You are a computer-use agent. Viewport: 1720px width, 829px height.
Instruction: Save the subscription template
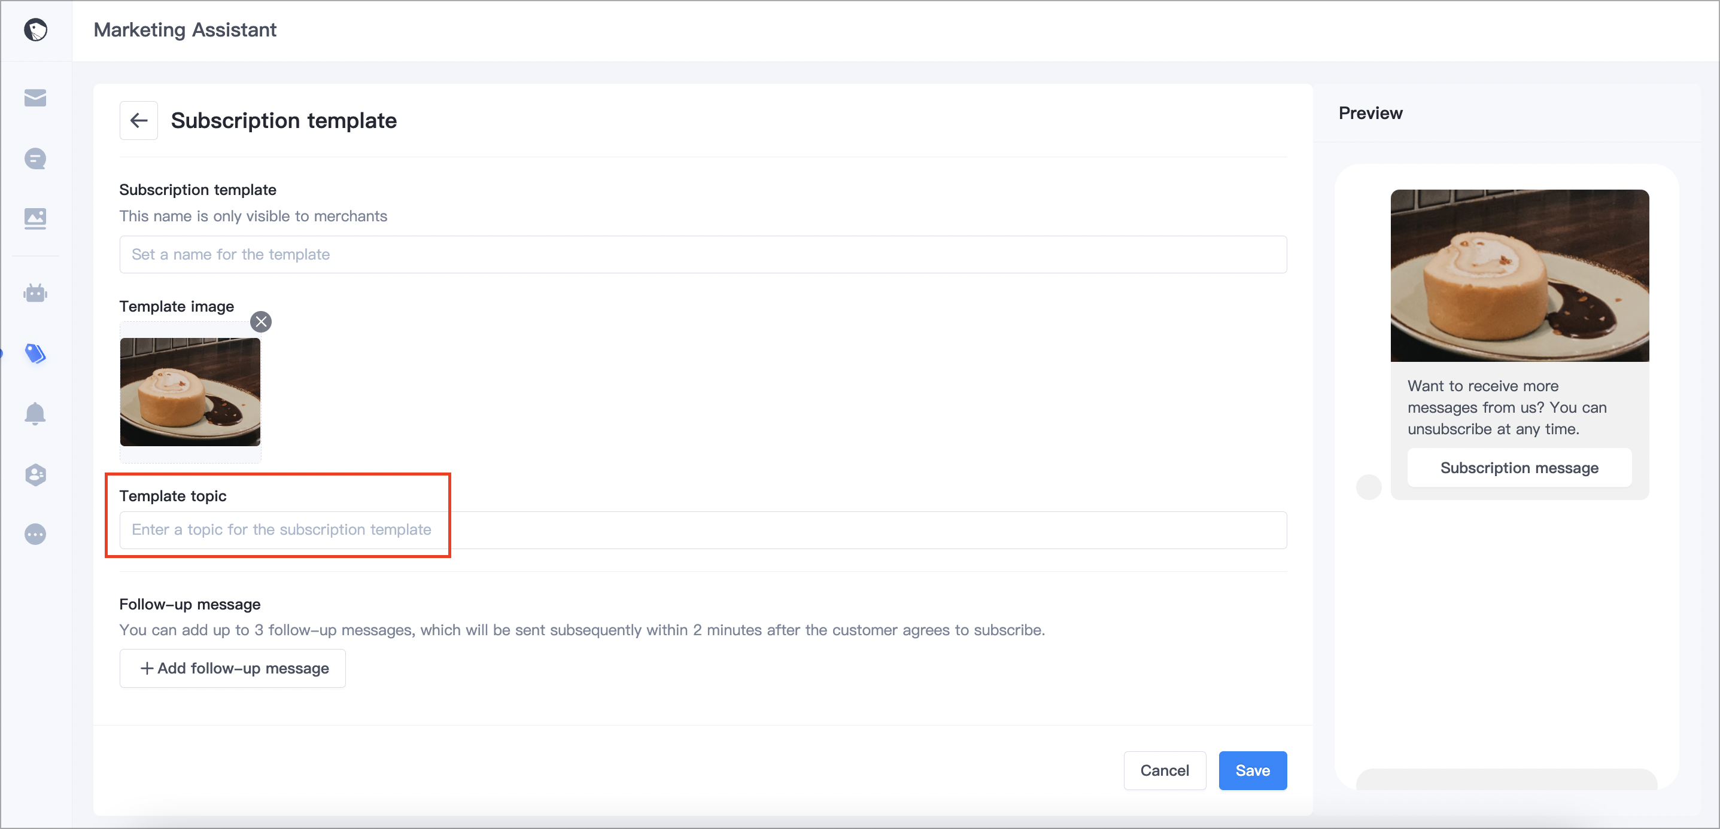pos(1252,770)
